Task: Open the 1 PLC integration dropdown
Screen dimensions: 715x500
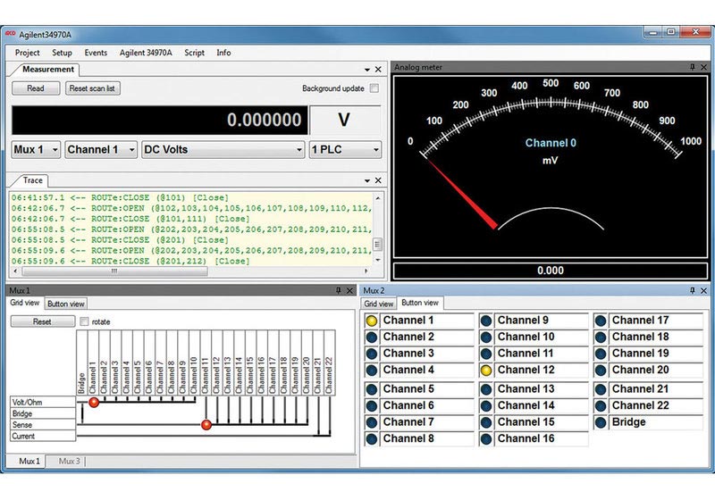Action: tap(345, 150)
